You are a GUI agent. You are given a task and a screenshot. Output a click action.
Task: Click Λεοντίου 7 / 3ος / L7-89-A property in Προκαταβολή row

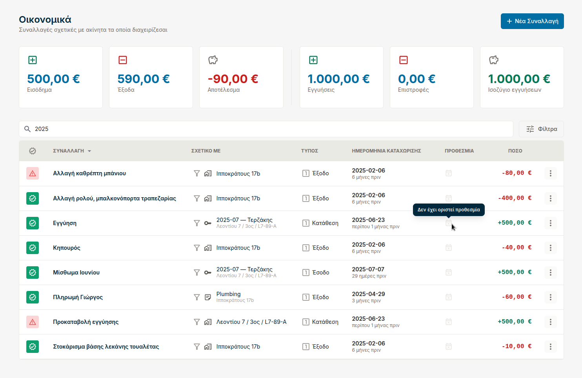pos(251,322)
